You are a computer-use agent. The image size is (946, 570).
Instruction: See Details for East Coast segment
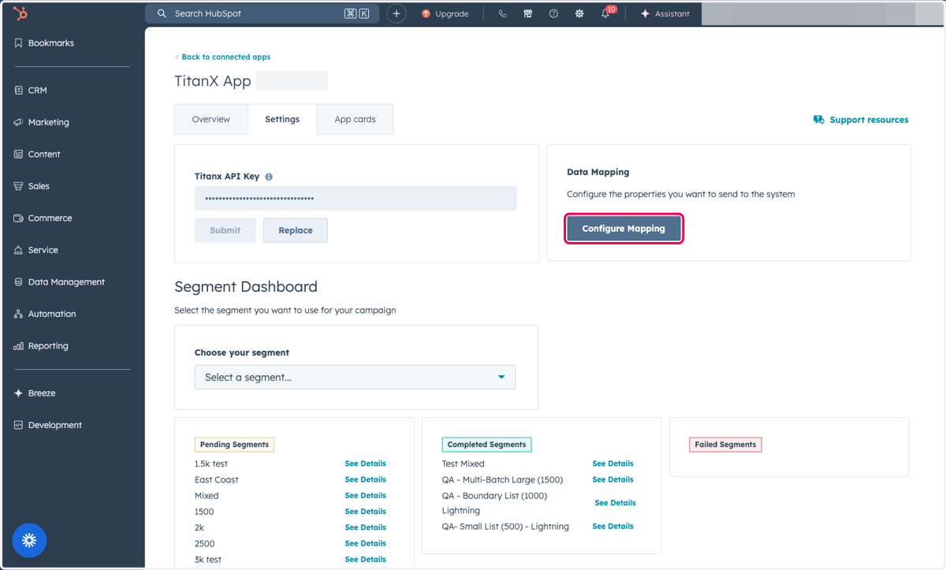click(365, 479)
